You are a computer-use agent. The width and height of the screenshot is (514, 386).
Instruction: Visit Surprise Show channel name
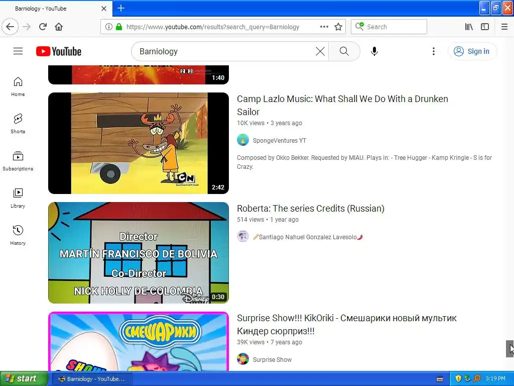(x=272, y=360)
